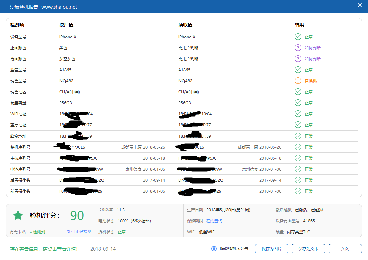Viewport: 368px width, 260px height.
Task: Click the green check icon for 监管型号 row
Action: tap(298, 70)
